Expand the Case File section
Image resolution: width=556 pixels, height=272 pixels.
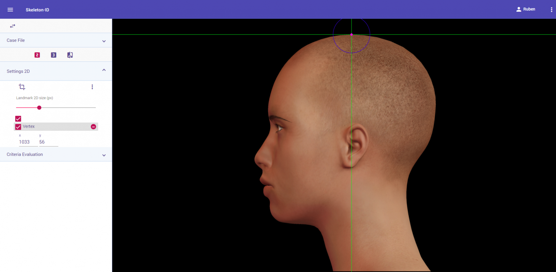(x=104, y=41)
